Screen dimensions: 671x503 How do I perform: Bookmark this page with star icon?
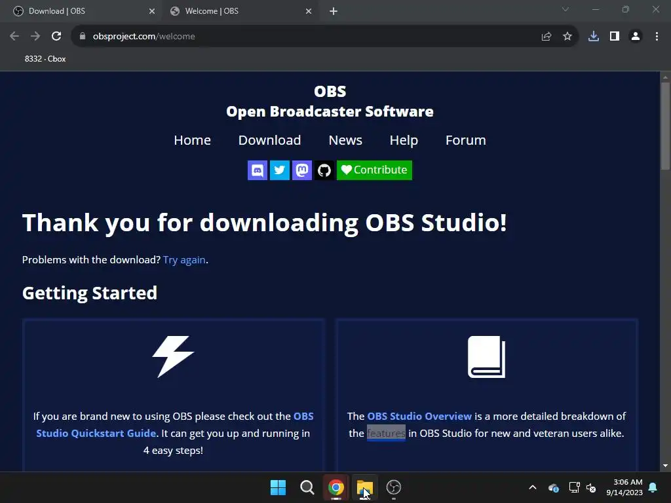coord(567,37)
